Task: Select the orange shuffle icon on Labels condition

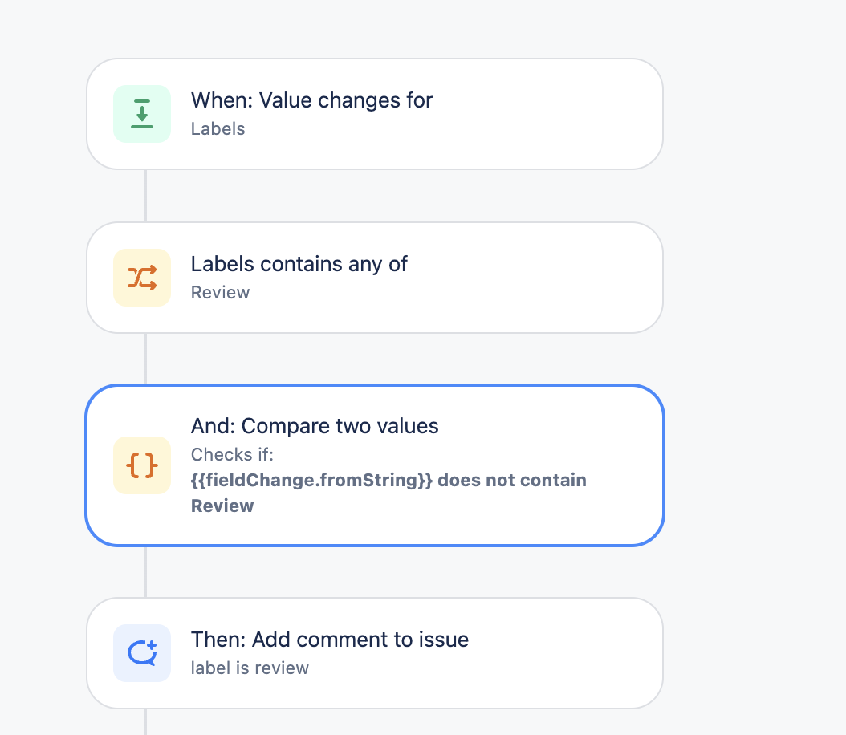Action: click(x=142, y=277)
